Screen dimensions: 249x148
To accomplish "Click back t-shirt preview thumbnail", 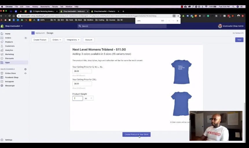I will [181, 104].
